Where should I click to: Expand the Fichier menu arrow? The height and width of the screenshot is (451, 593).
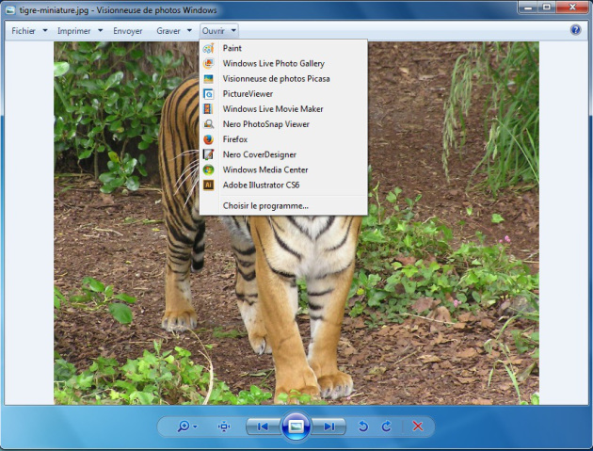click(x=45, y=30)
